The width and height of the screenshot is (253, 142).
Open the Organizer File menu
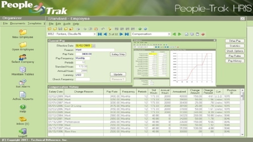click(5, 24)
